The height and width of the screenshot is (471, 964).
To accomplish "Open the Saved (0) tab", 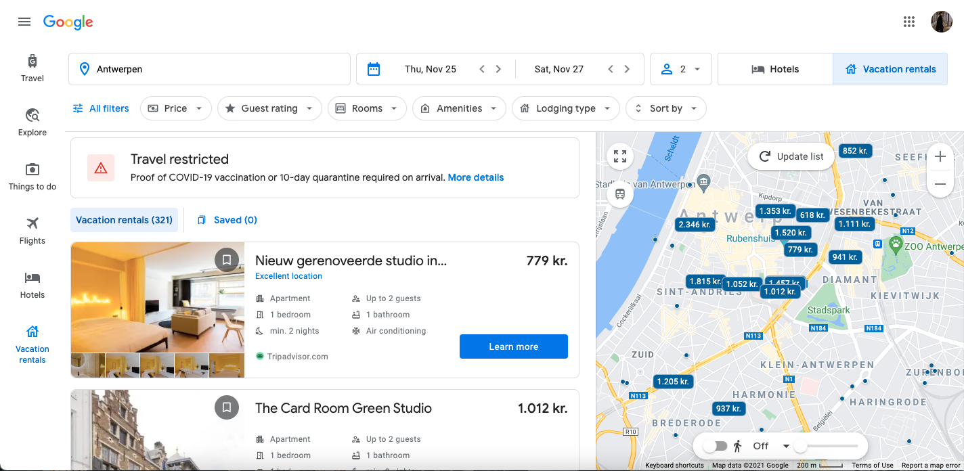I will point(227,220).
